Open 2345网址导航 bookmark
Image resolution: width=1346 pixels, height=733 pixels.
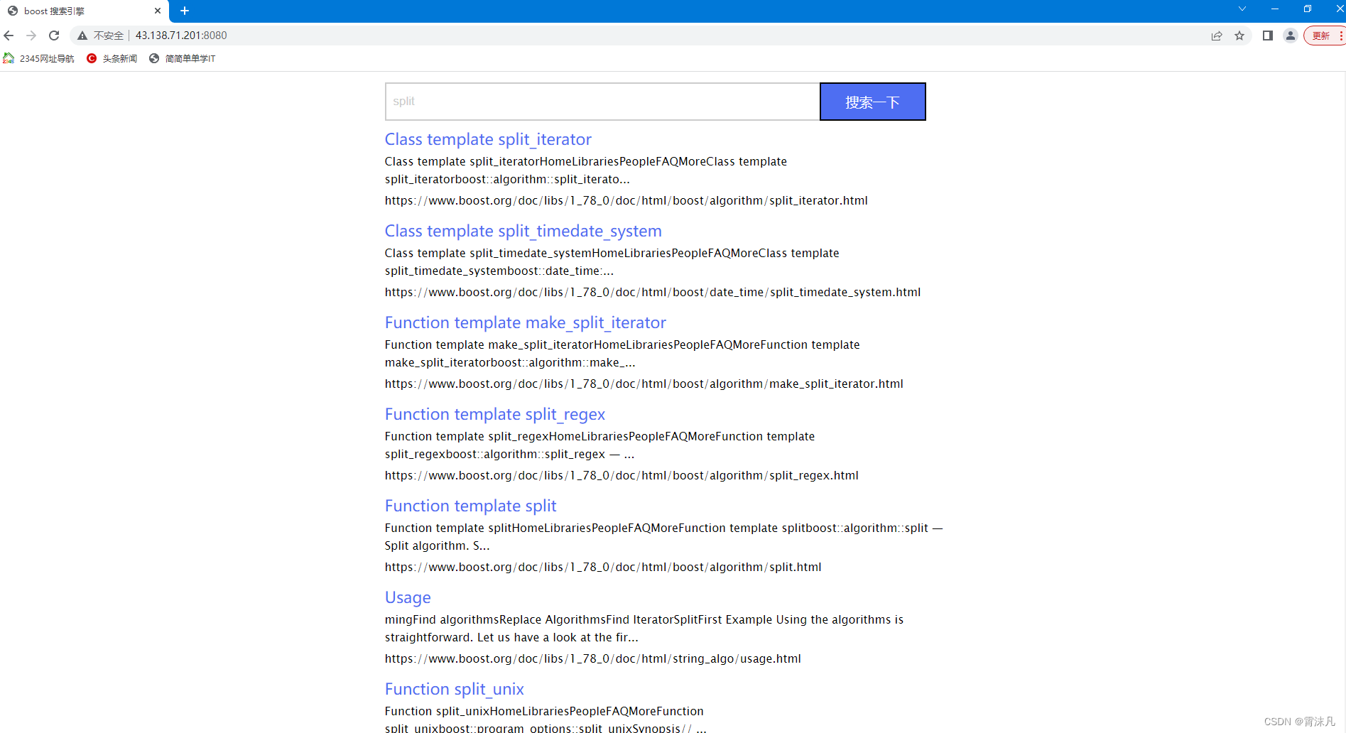(39, 58)
